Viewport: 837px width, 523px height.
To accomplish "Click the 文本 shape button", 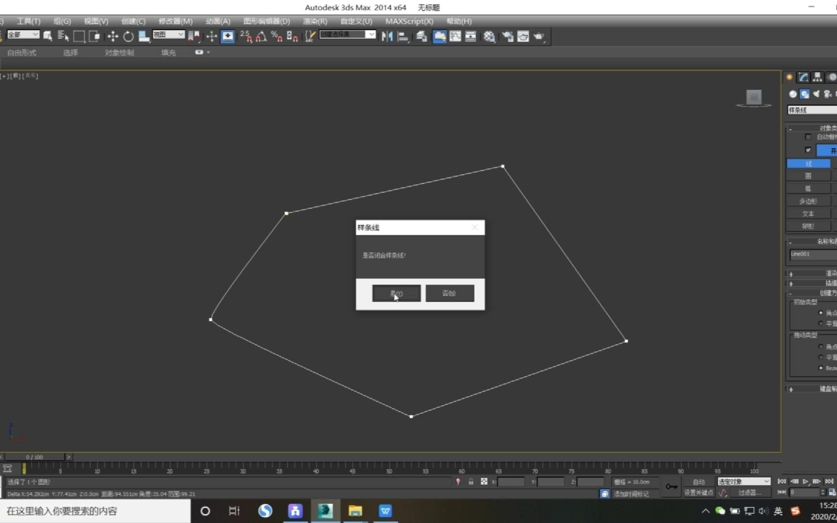I will (x=808, y=214).
